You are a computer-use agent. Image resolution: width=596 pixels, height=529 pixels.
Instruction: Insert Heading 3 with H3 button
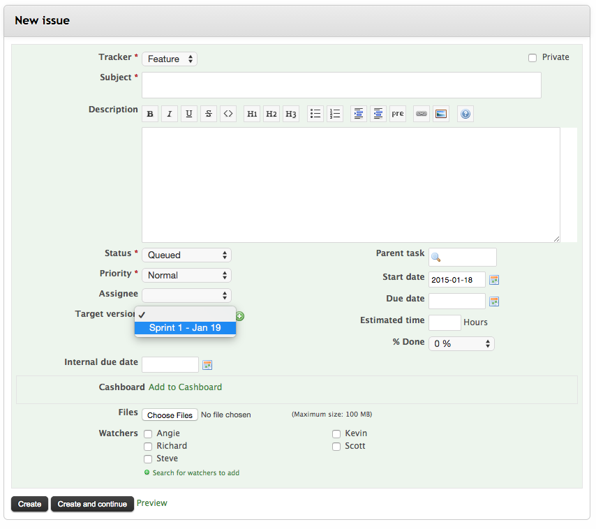pyautogui.click(x=291, y=114)
